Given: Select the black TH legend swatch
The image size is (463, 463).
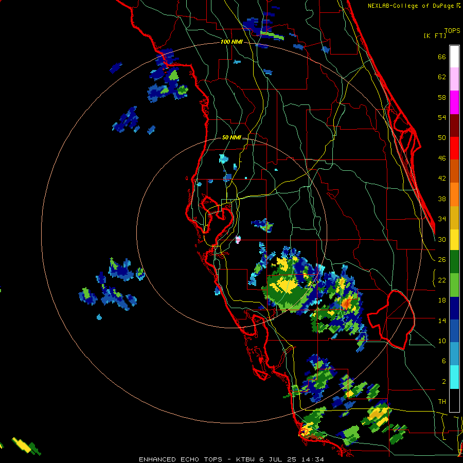Looking at the screenshot, I should (454, 400).
